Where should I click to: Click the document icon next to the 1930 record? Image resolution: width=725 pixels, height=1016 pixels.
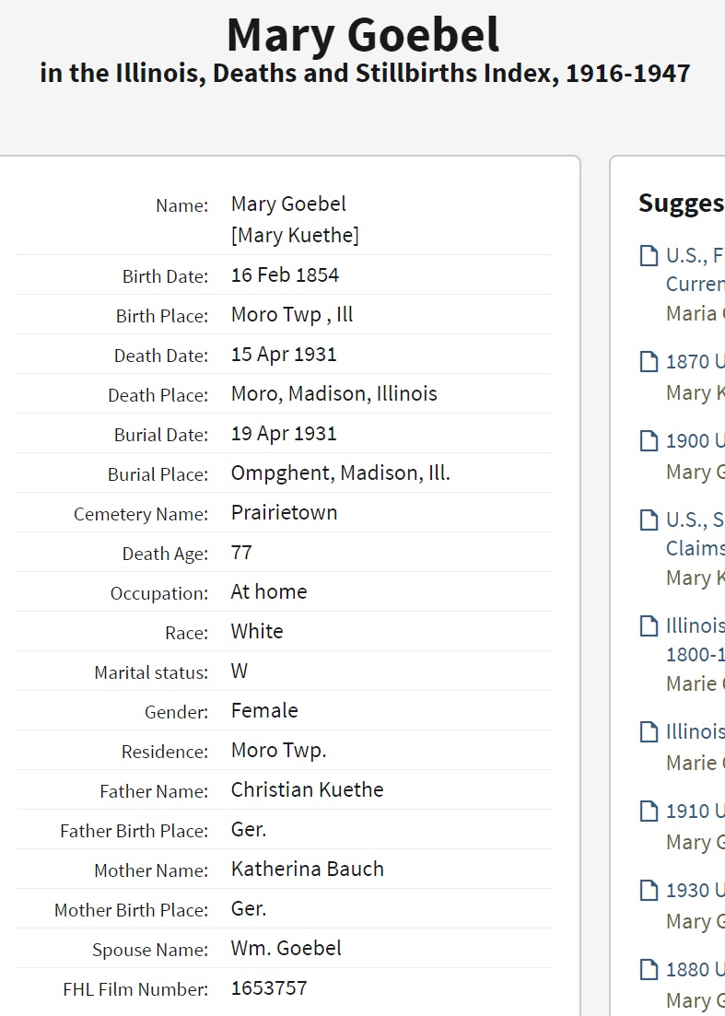pyautogui.click(x=649, y=890)
